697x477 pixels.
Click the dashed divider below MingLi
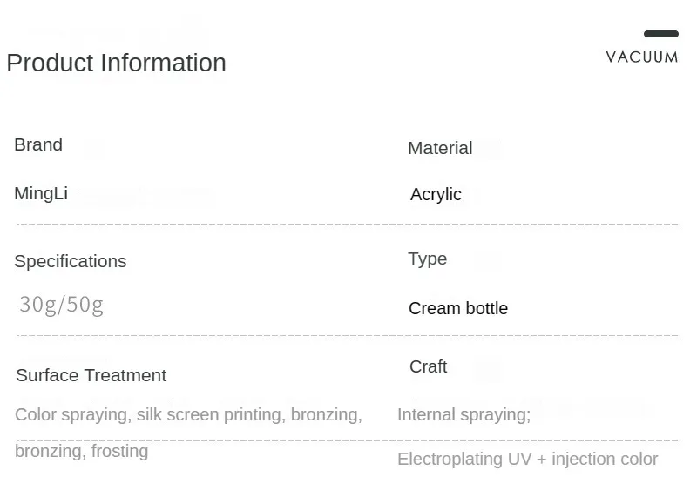(347, 224)
